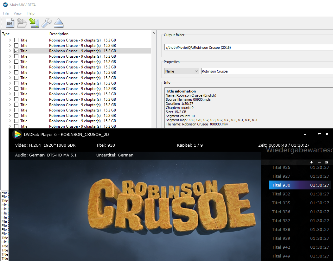The image size is (333, 261).
Task: Uncheck the selected third Title checkbox
Action: (x=16, y=51)
